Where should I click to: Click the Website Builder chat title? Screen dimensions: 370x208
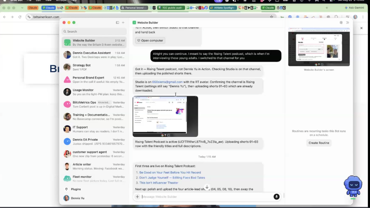tap(148, 23)
